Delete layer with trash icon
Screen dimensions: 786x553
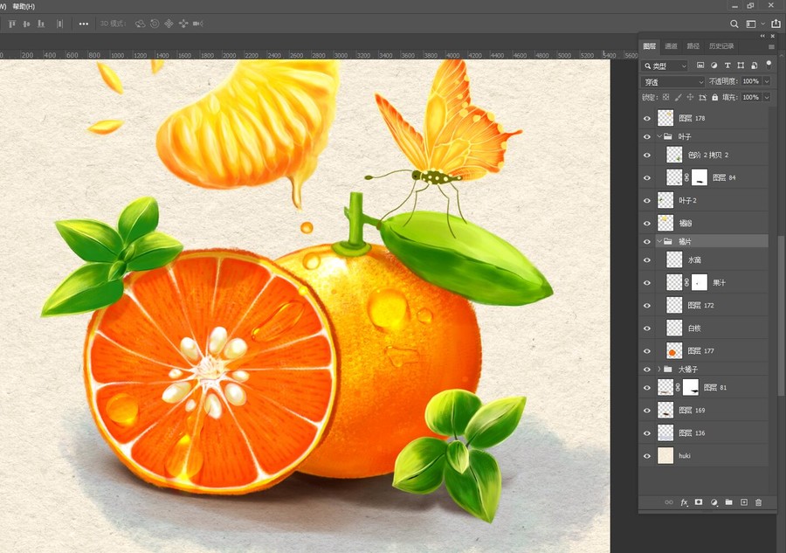click(758, 501)
